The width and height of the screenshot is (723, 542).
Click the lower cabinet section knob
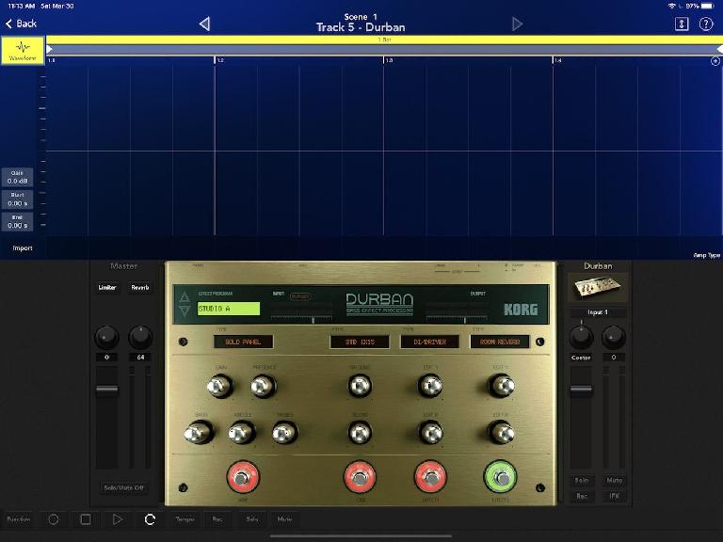click(360, 433)
